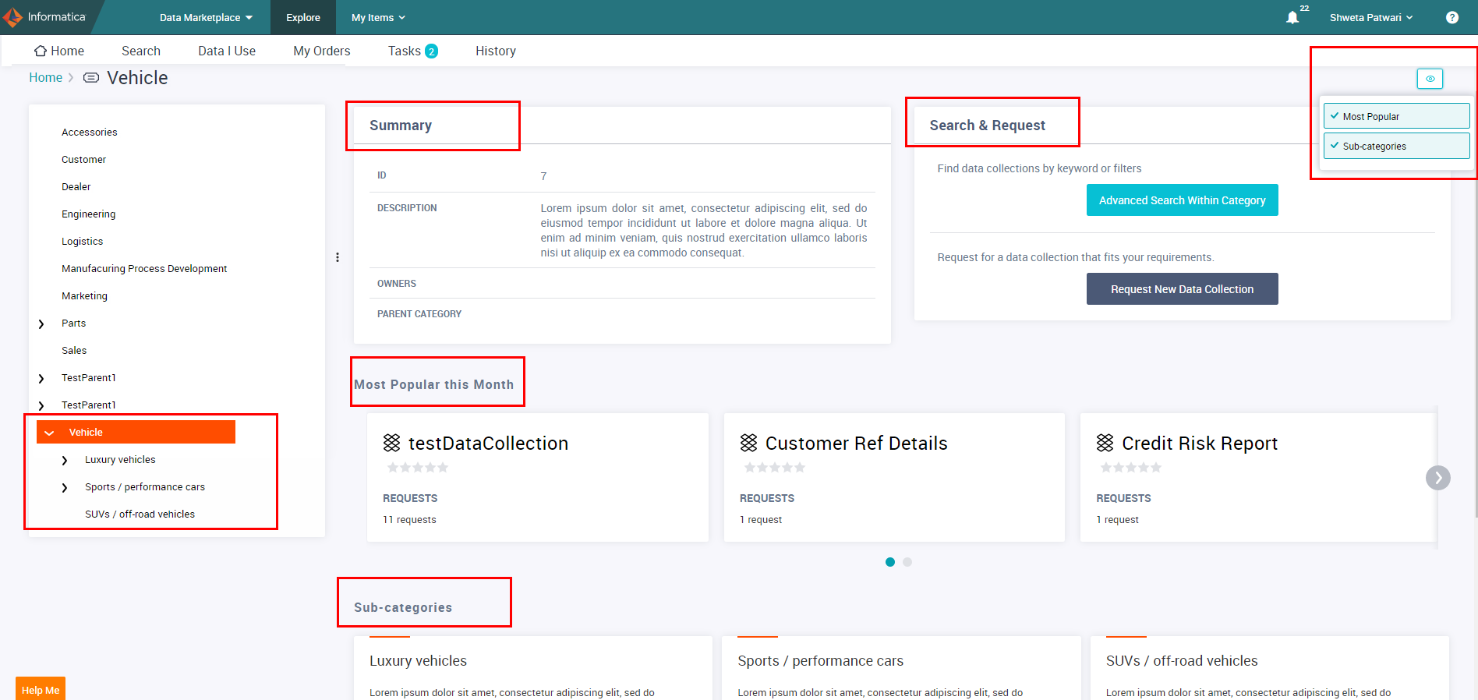This screenshot has width=1478, height=700.
Task: Click the vertical dots panel splitter handle
Action: [x=337, y=257]
